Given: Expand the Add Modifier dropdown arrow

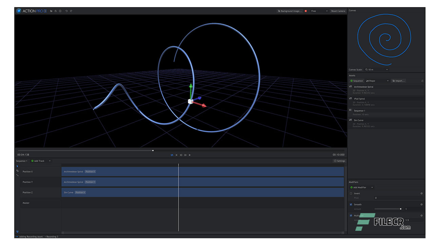Looking at the screenshot, I should (x=372, y=187).
